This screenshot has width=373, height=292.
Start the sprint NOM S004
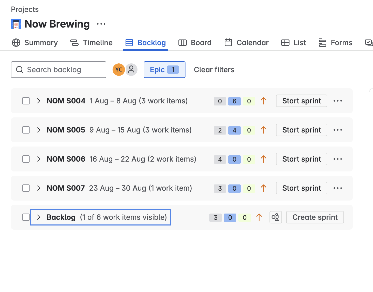click(x=301, y=101)
